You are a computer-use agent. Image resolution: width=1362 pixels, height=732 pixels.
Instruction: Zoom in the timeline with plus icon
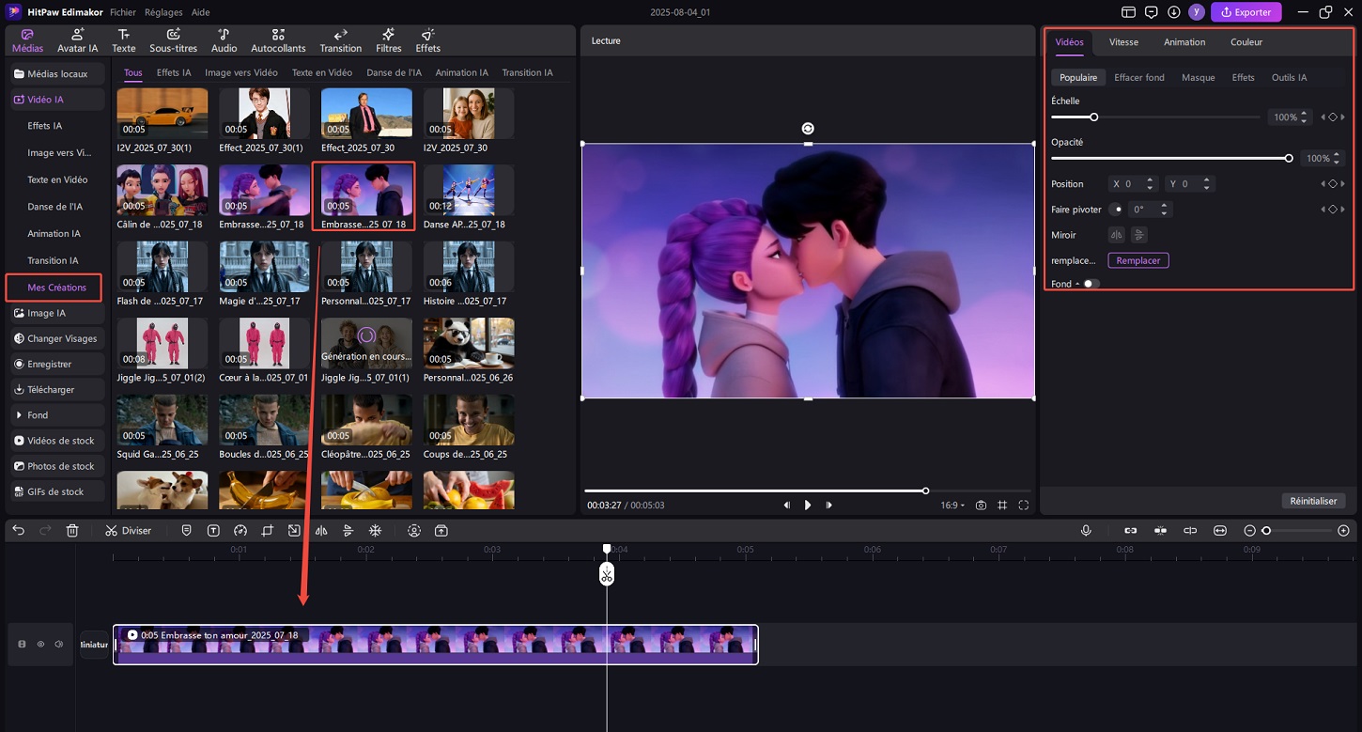tap(1343, 531)
